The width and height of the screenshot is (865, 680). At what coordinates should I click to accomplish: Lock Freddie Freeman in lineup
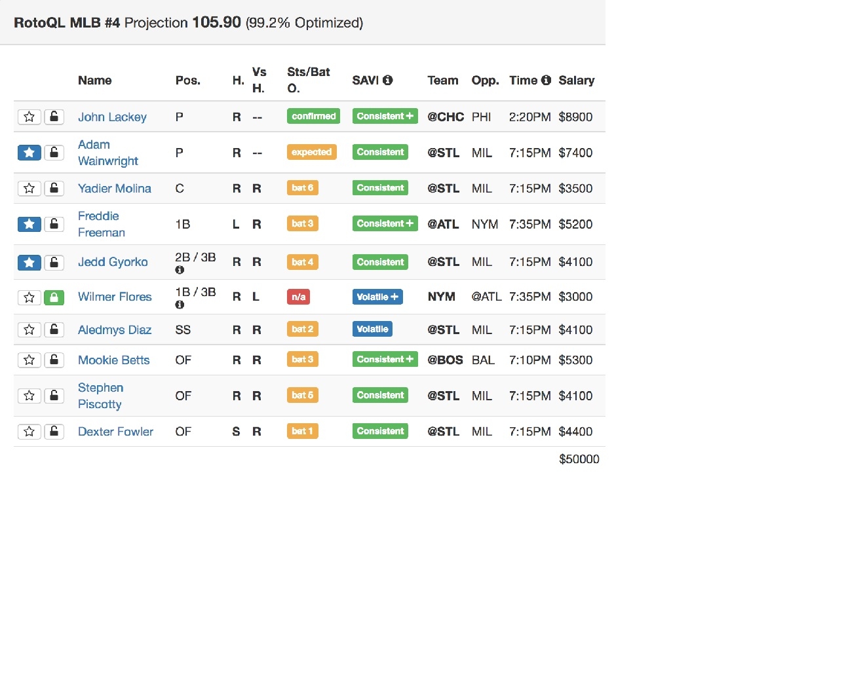(x=54, y=224)
